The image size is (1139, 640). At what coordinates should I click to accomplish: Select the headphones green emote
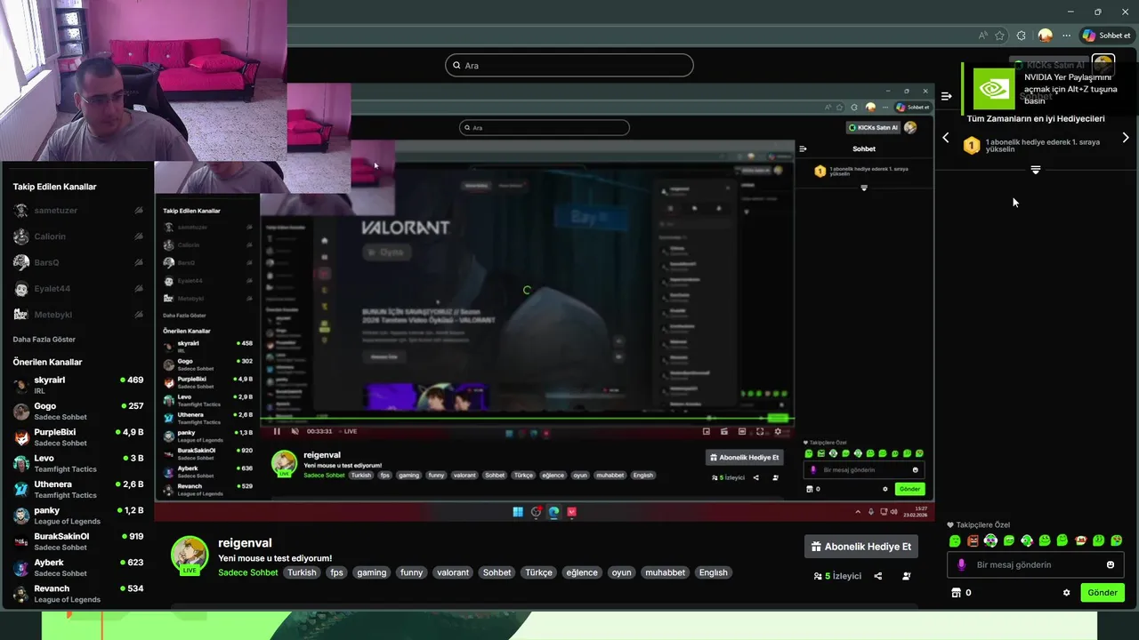coord(990,540)
